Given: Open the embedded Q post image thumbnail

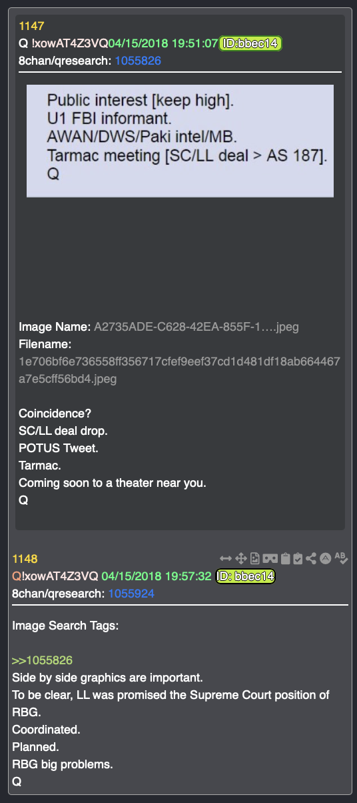Looking at the screenshot, I should pos(180,141).
